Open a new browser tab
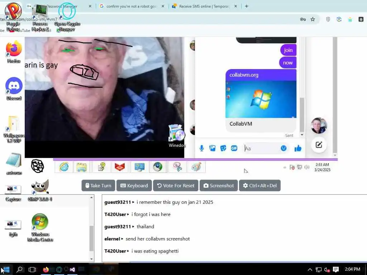367x275 pixels. tap(247, 6)
